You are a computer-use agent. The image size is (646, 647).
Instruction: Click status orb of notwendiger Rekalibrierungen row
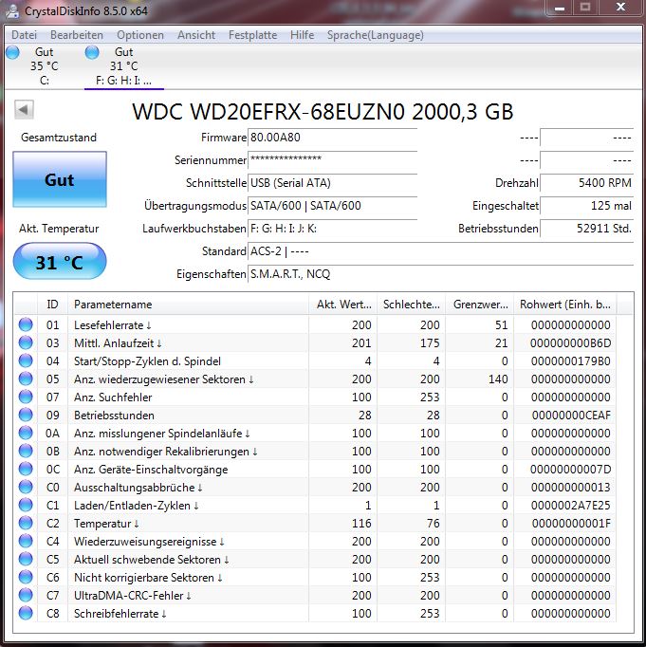click(26, 451)
